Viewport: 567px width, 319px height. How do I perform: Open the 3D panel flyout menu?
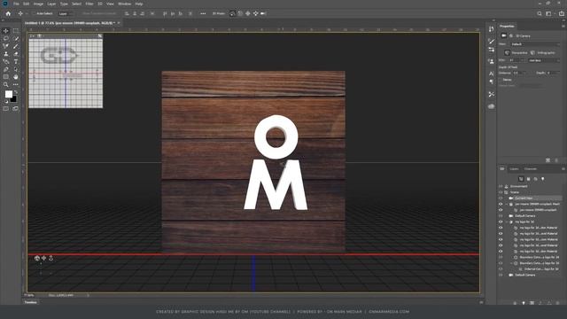point(563,169)
